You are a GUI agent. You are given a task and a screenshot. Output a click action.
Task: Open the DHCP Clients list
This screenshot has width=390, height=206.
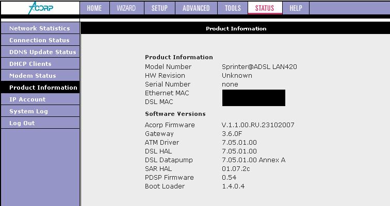(x=30, y=64)
